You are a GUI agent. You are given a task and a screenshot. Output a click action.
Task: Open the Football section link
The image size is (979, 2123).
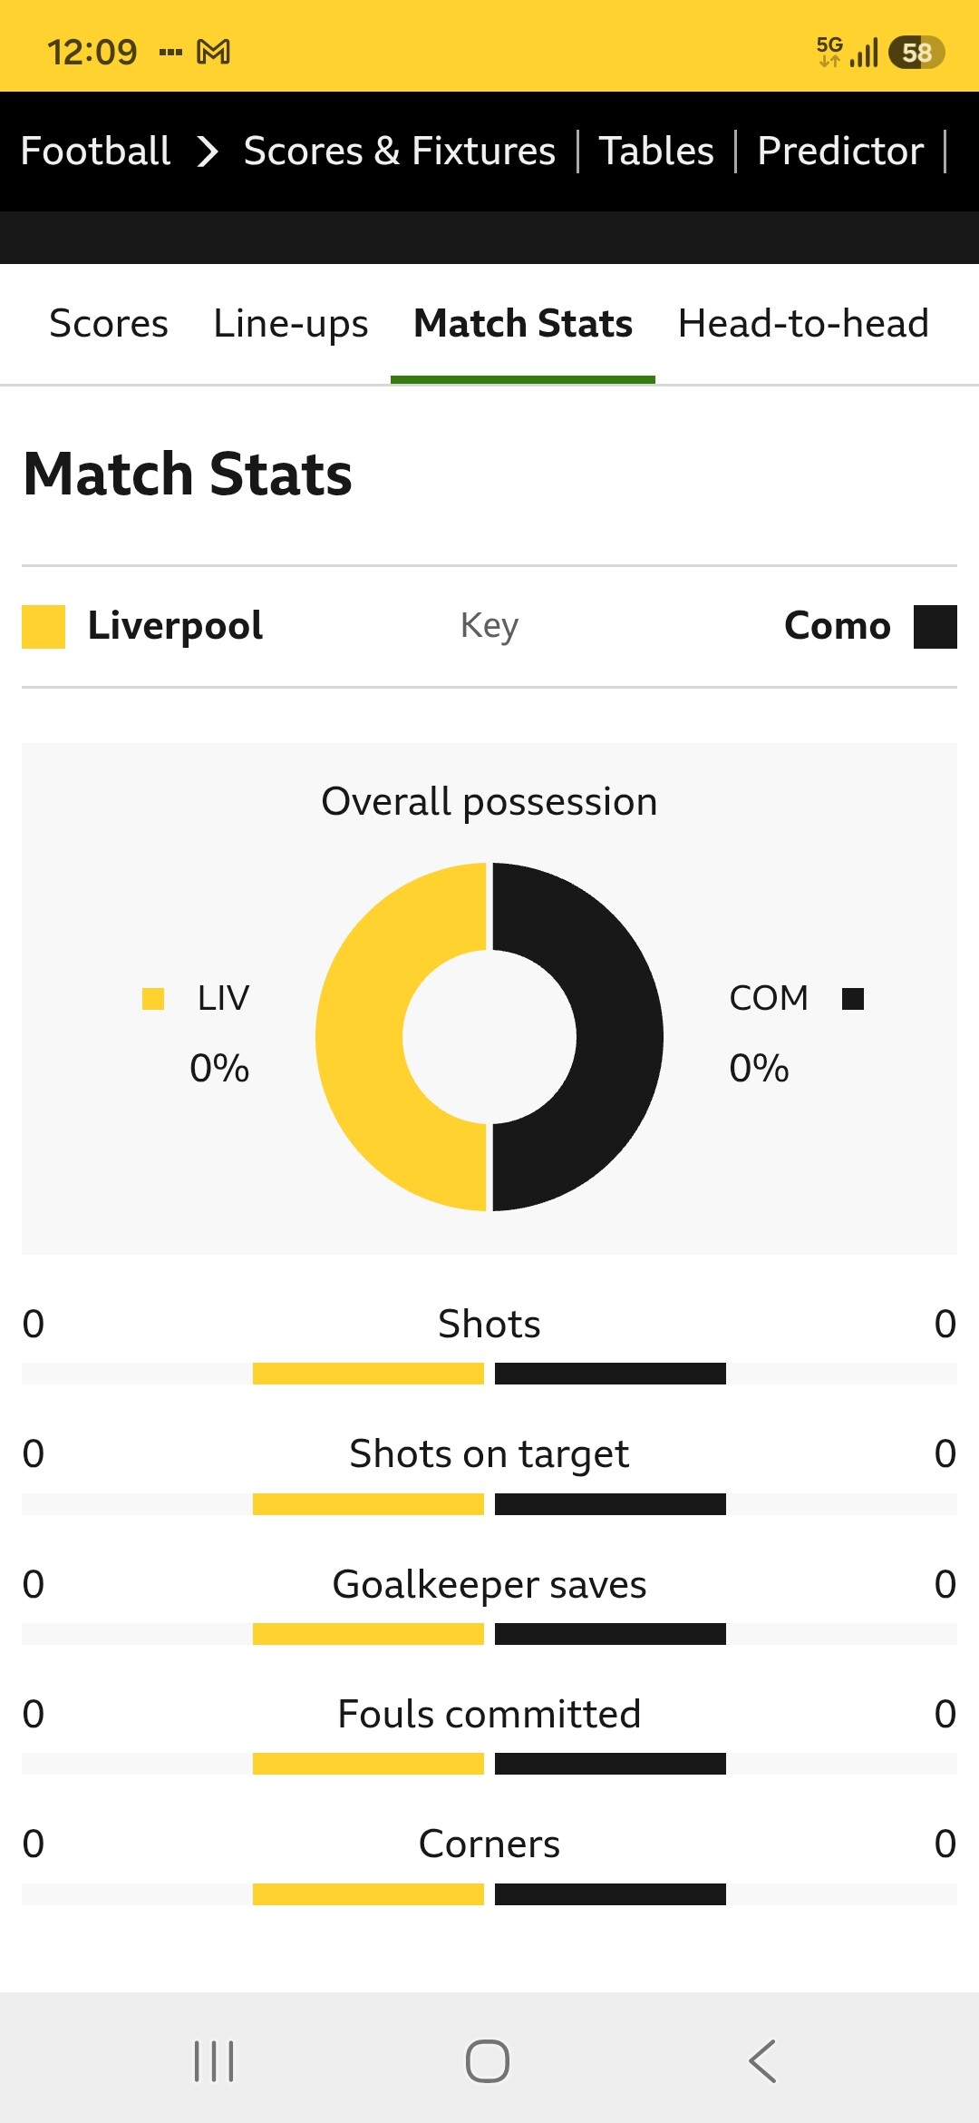click(95, 151)
